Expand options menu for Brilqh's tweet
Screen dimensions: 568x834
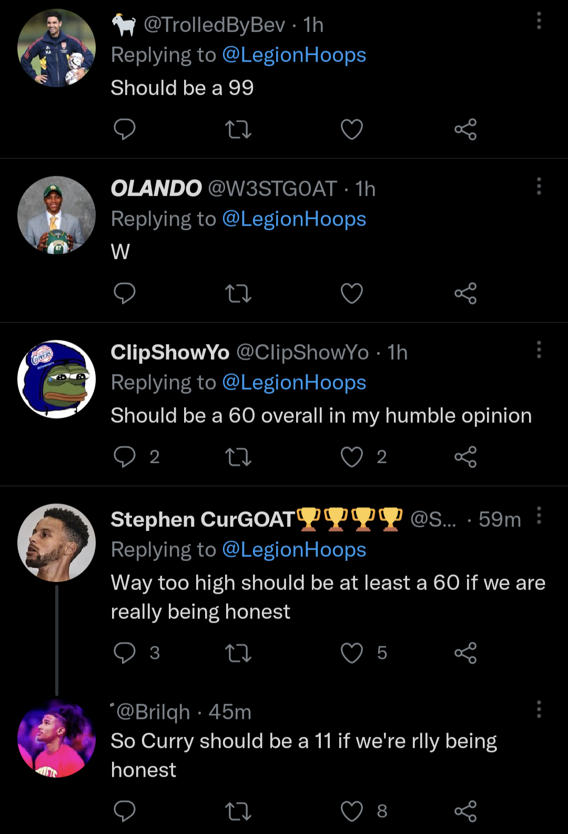point(539,709)
